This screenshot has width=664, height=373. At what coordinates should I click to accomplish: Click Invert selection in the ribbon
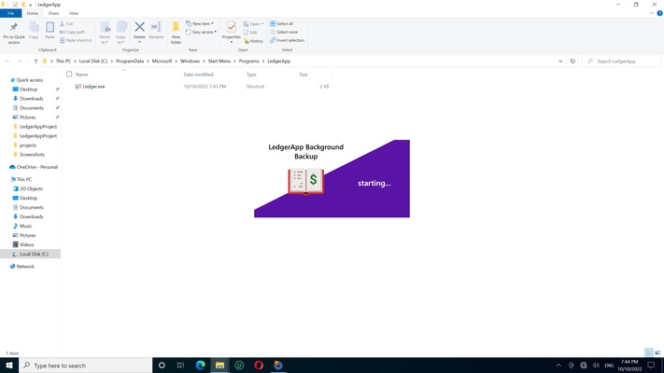[289, 40]
